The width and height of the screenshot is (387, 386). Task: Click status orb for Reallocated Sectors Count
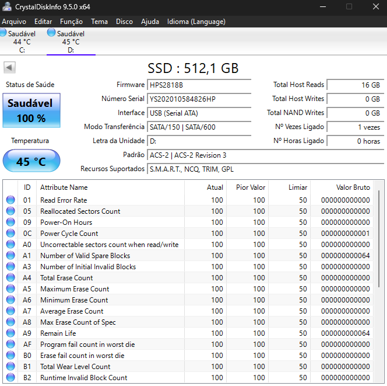(x=10, y=211)
